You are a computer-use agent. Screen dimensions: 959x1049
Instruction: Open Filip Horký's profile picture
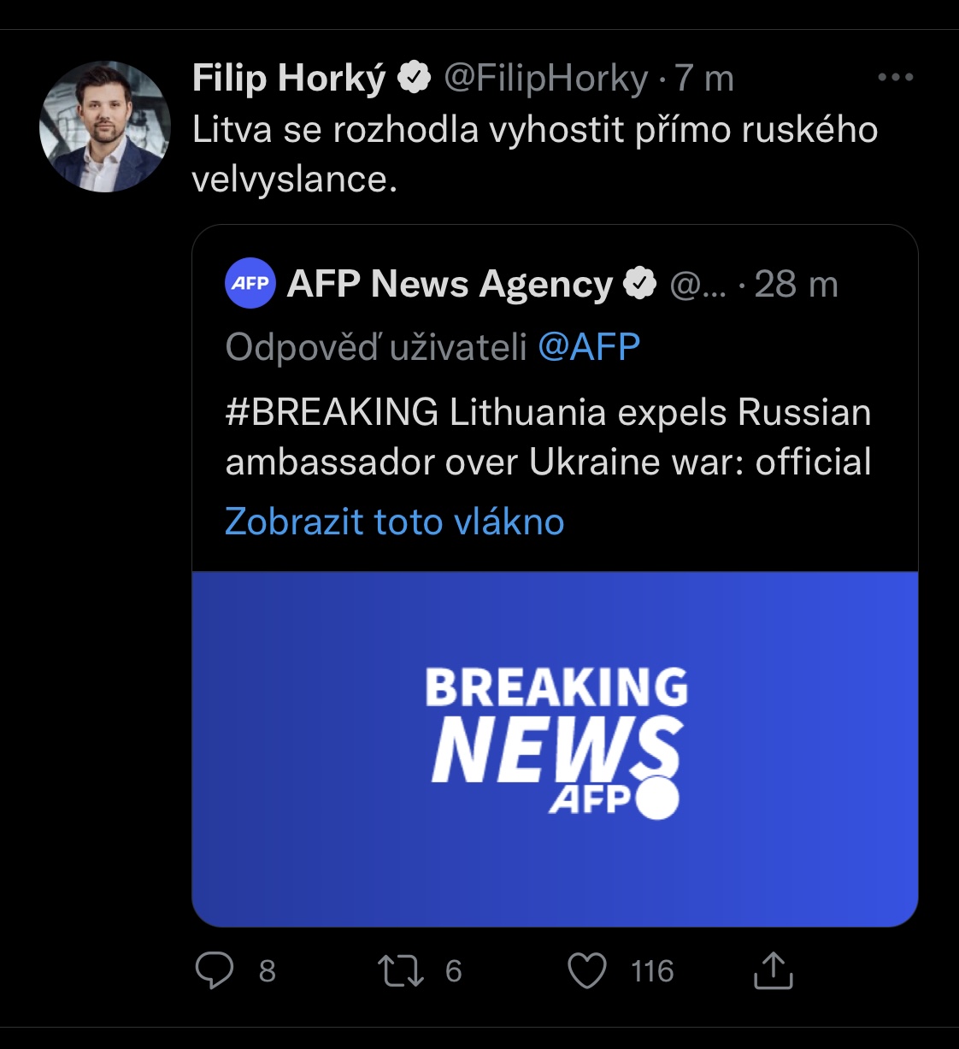tap(104, 126)
